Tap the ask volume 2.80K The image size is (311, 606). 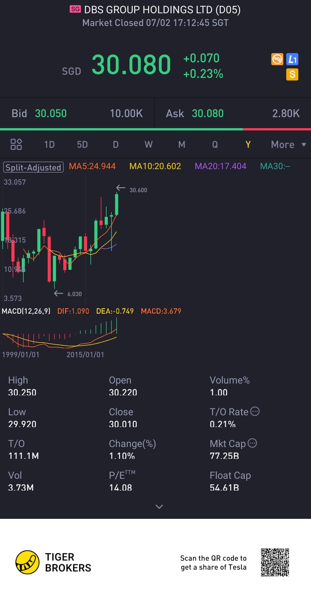286,113
